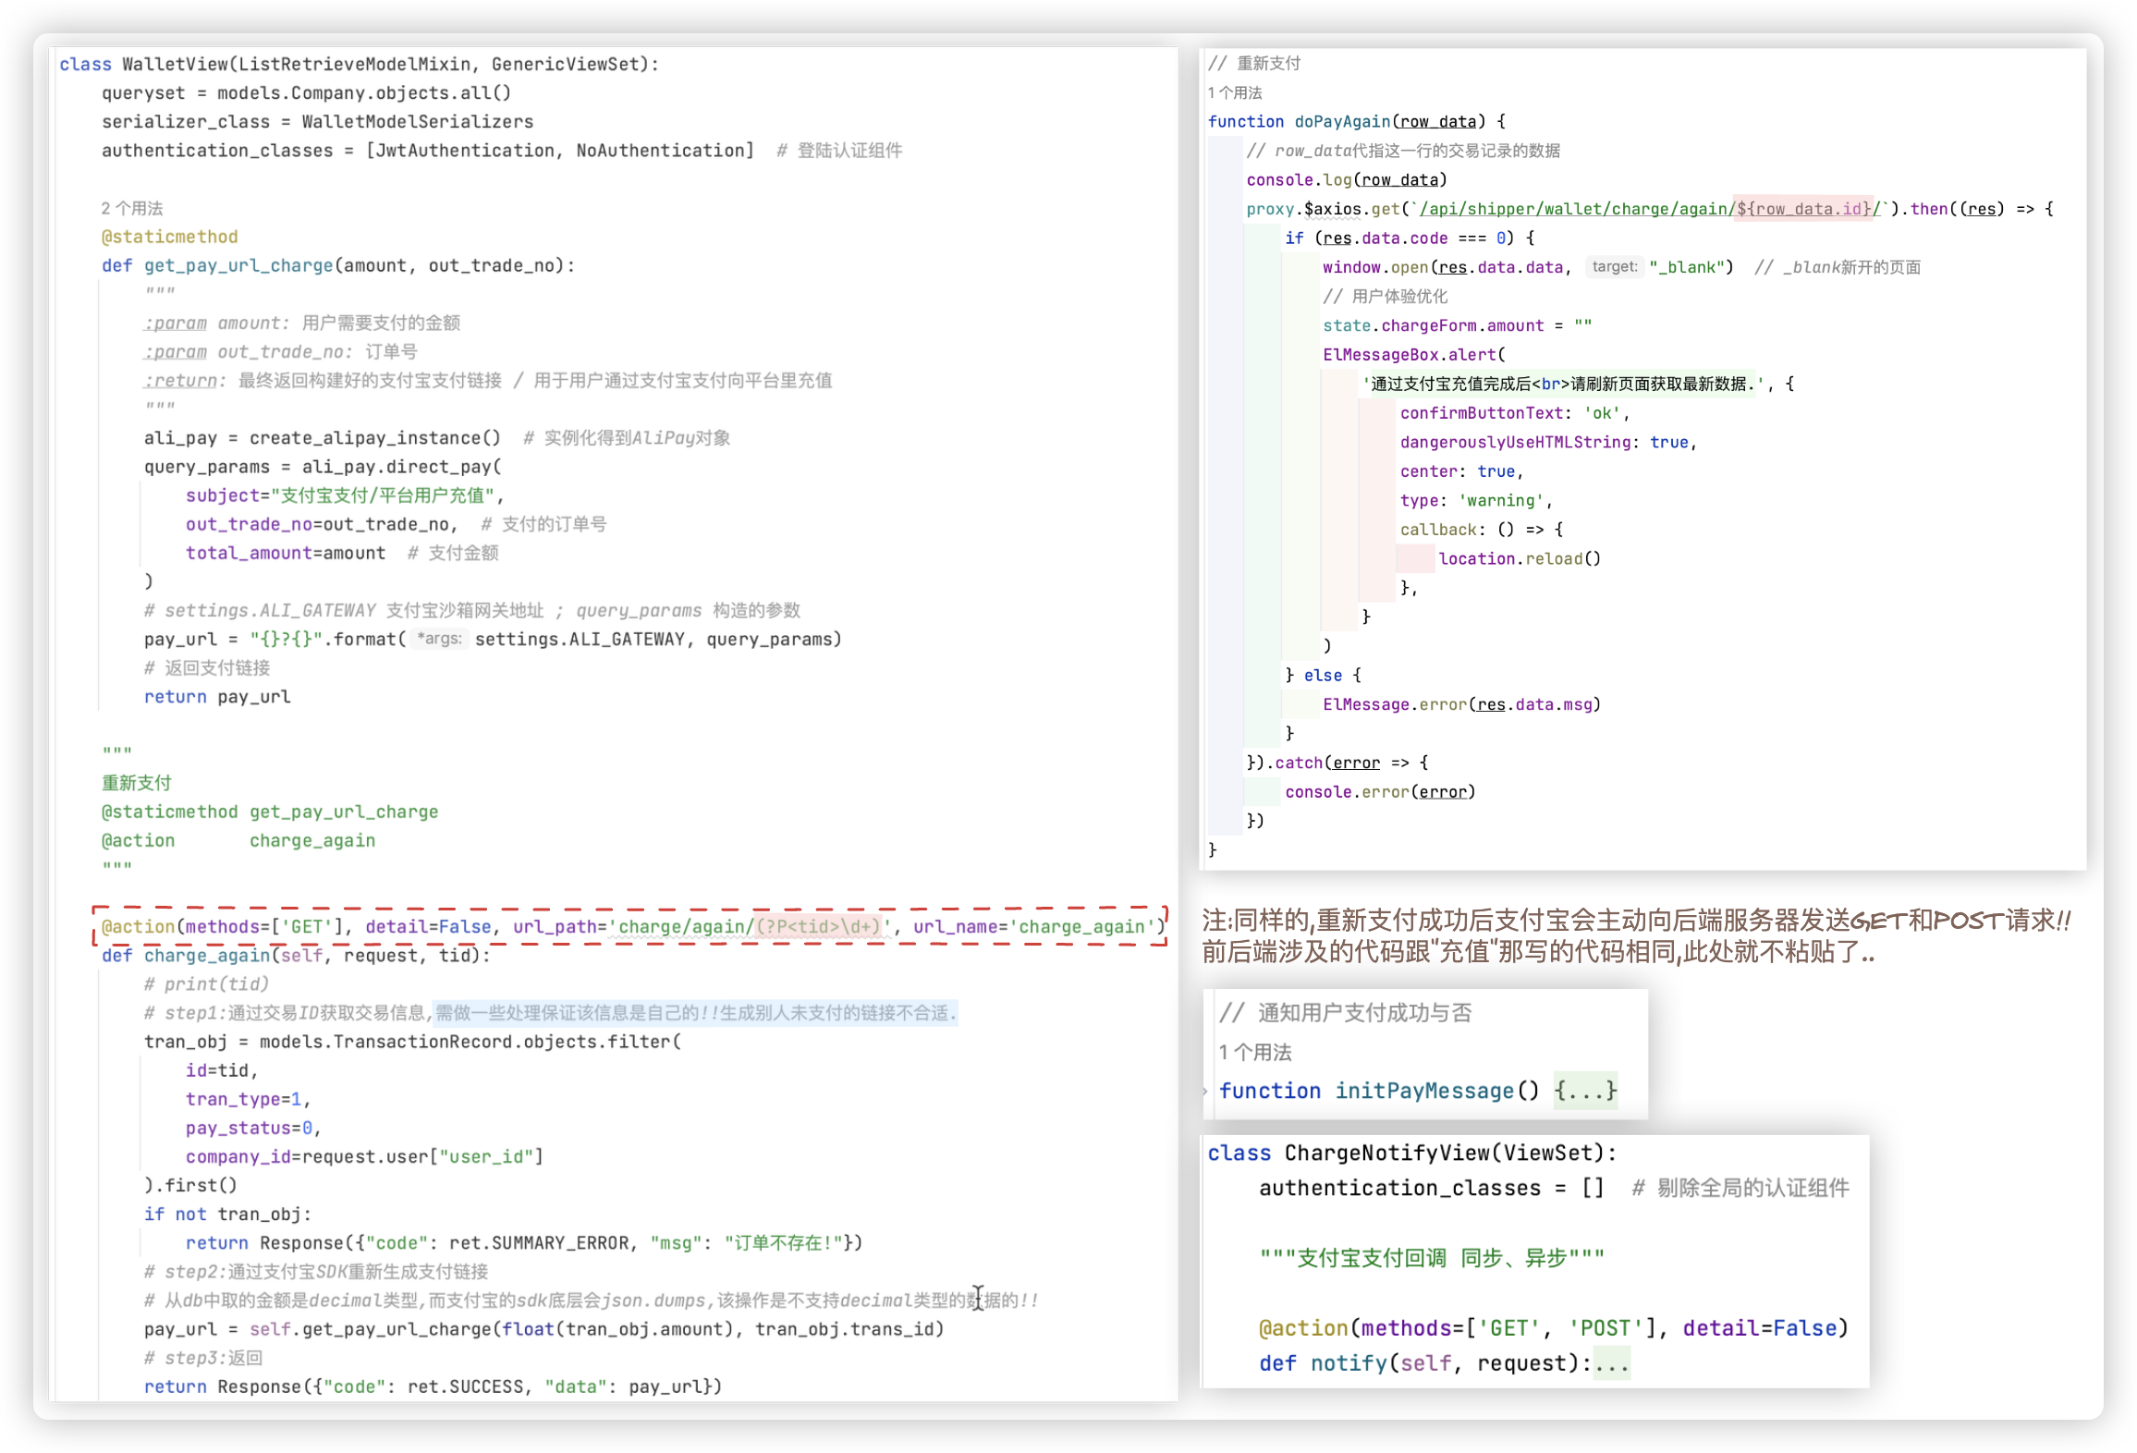The image size is (2137, 1453).
Task: Click the ElMessageBox.alert call
Action: [1410, 354]
